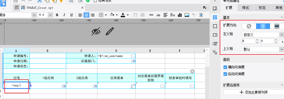
Task: Click the gear icon above the table
Action: 192,71
